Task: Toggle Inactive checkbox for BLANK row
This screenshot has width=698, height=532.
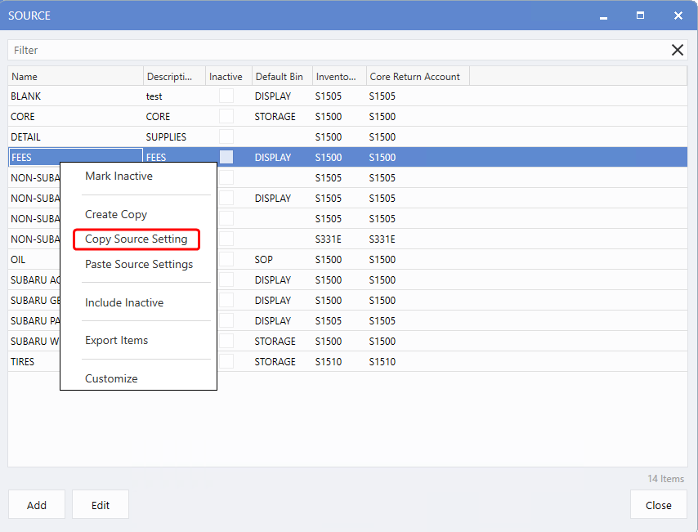Action: tap(226, 96)
